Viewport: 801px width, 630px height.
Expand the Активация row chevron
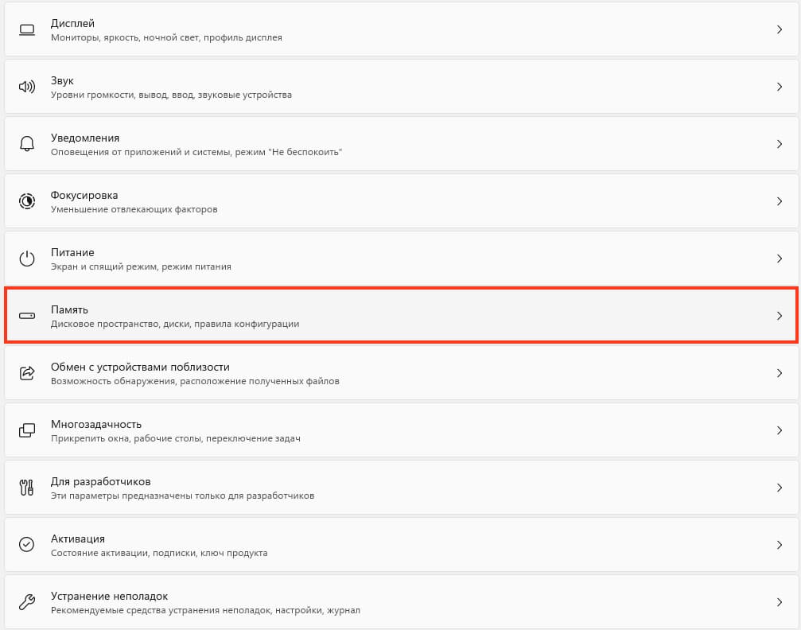780,545
